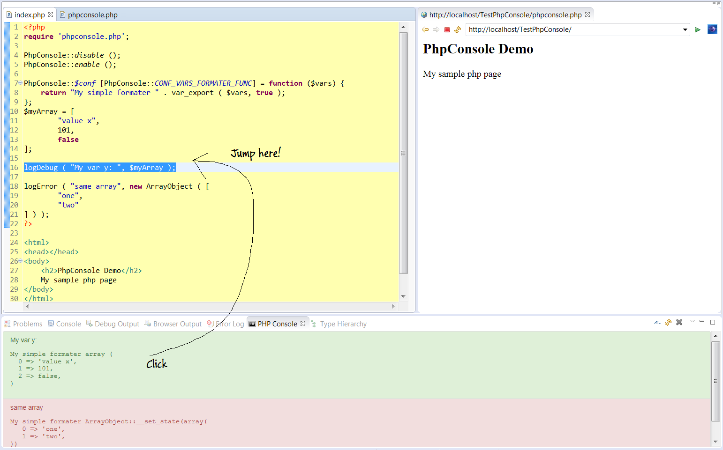This screenshot has height=450, width=723.
Task: Switch to the index.php editor tab
Action: [30, 15]
